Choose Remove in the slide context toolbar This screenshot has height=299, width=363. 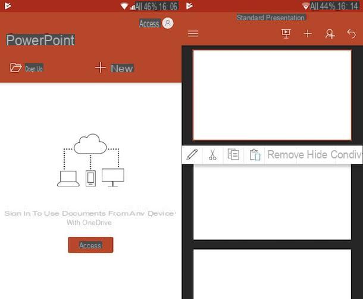coord(286,155)
